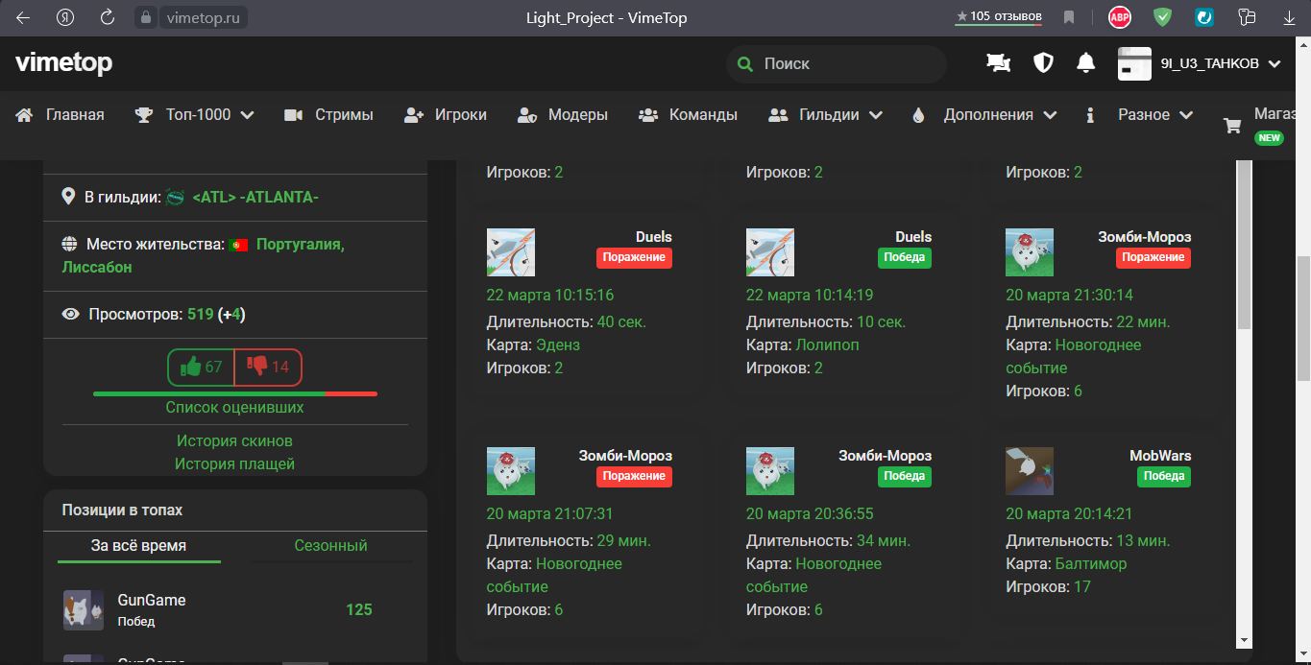Open browser downloads arrow icon
The height and width of the screenshot is (665, 1311).
click(x=1290, y=17)
